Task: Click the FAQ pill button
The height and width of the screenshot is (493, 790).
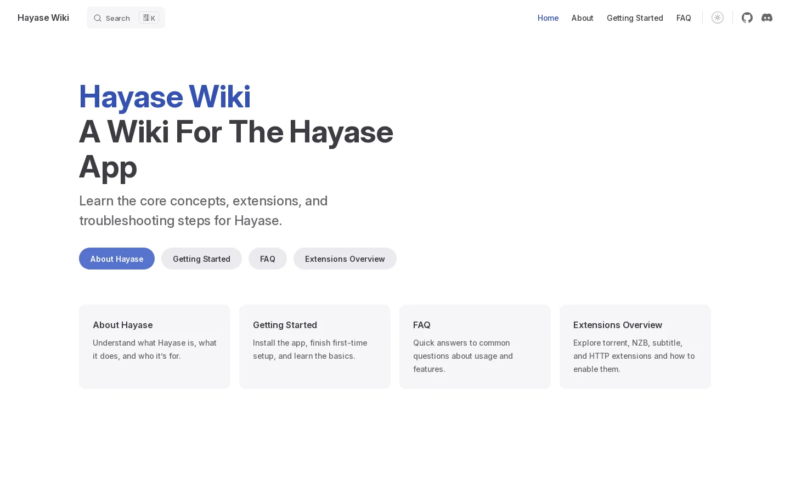Action: click(x=268, y=259)
